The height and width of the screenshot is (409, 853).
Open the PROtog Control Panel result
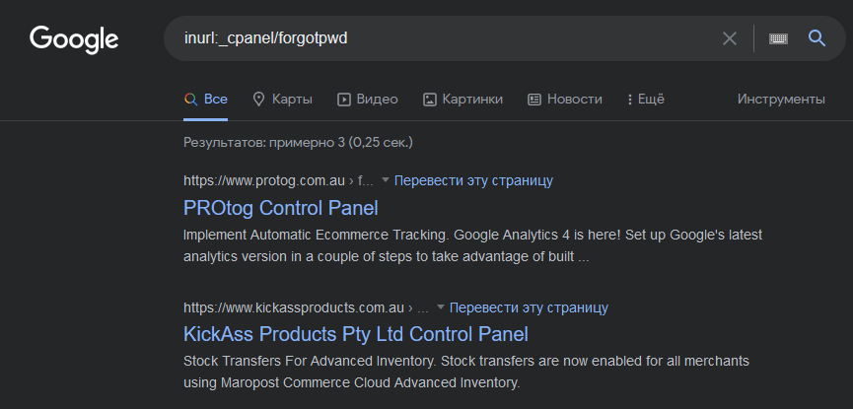coord(281,208)
